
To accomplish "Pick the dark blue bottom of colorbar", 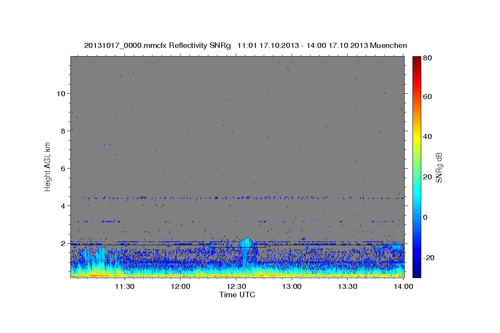I will pyautogui.click(x=417, y=273).
